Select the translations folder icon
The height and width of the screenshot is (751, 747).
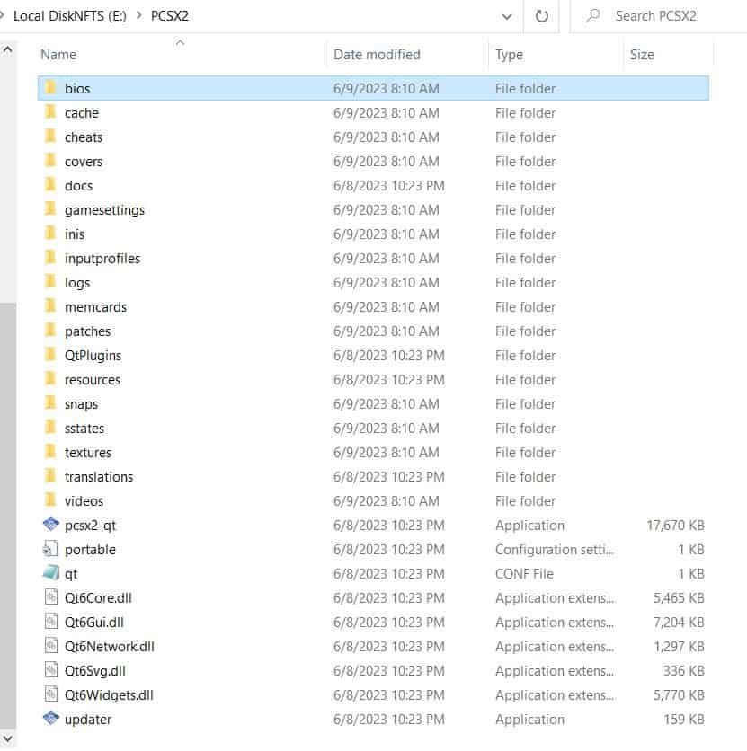tap(50, 476)
